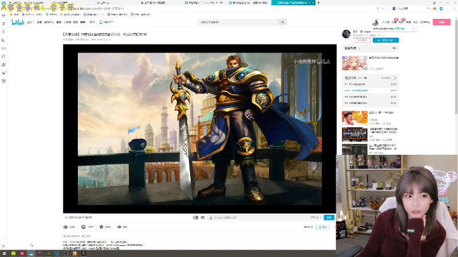Click the bilibili logo
458x257 pixels.
(18, 22)
